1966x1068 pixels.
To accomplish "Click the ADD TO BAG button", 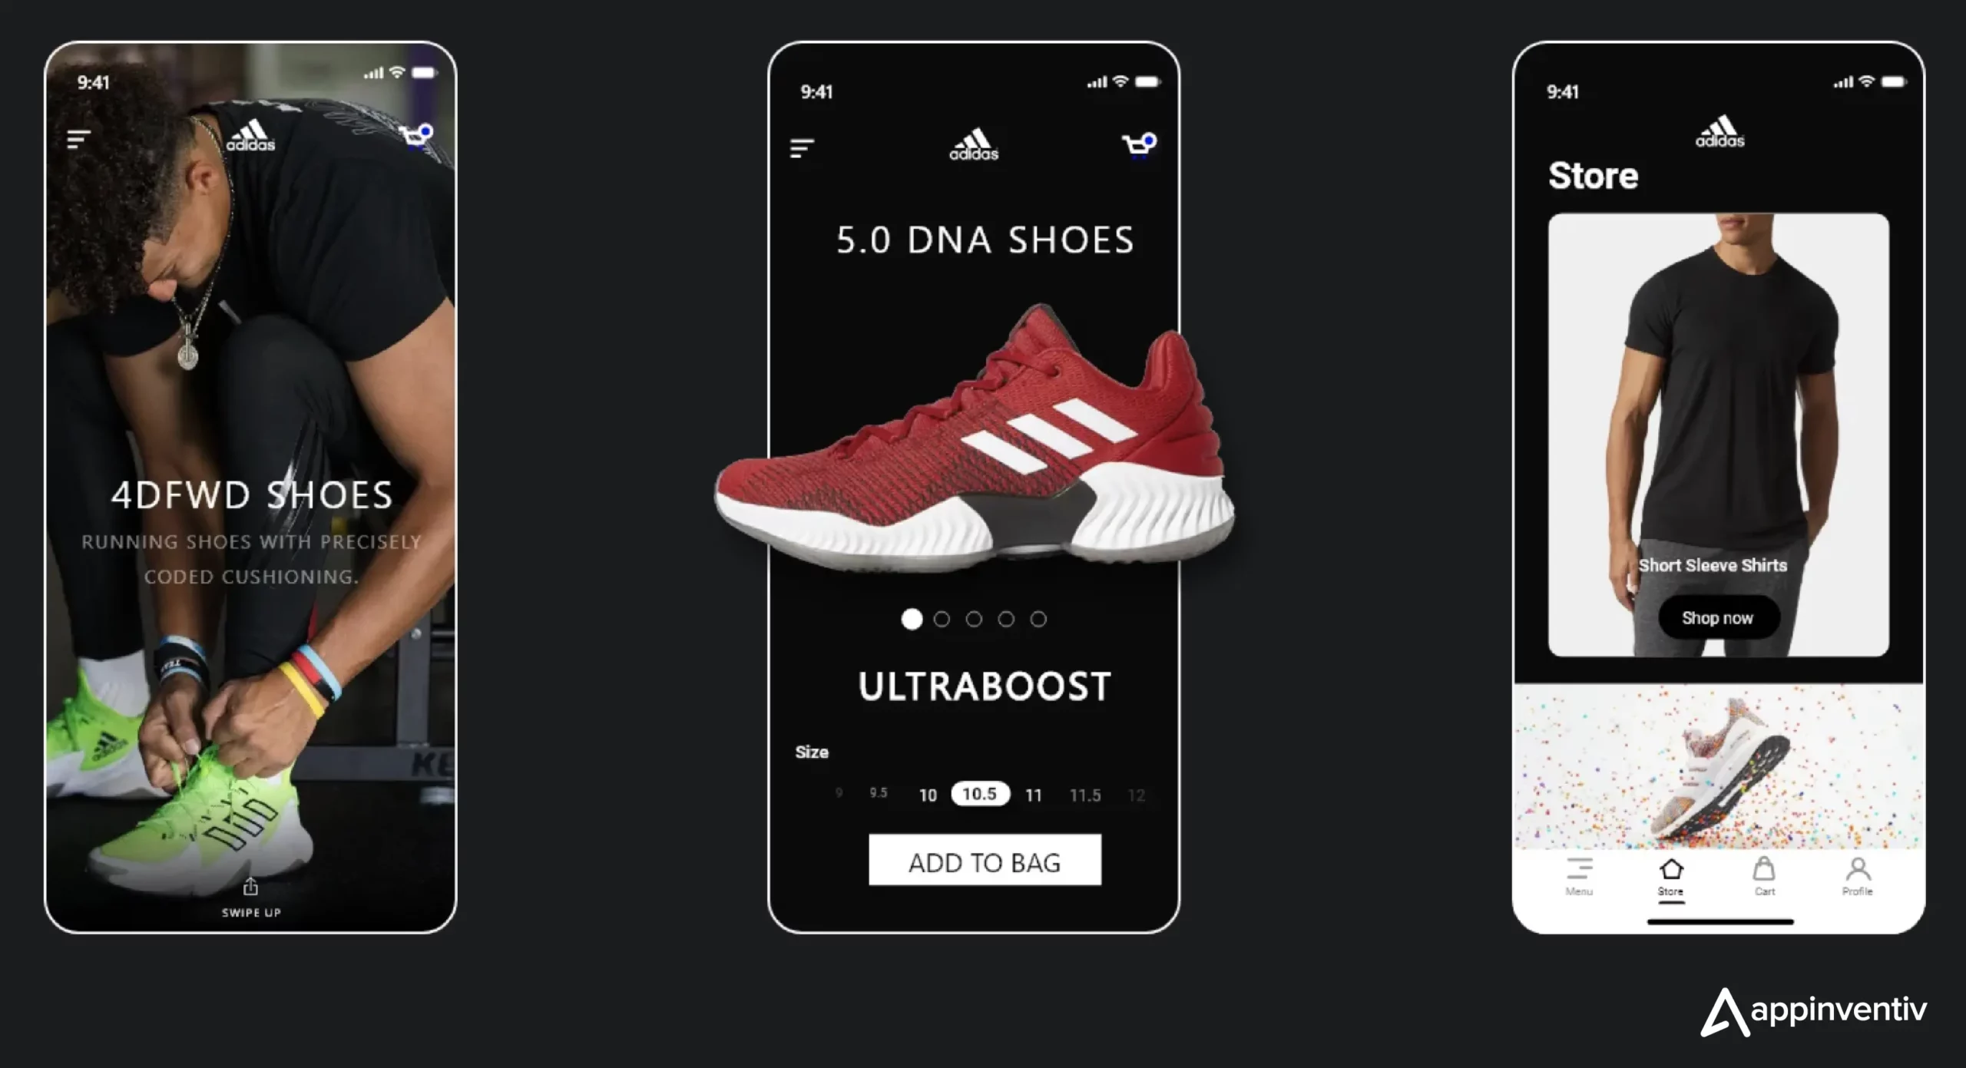I will (x=985, y=860).
